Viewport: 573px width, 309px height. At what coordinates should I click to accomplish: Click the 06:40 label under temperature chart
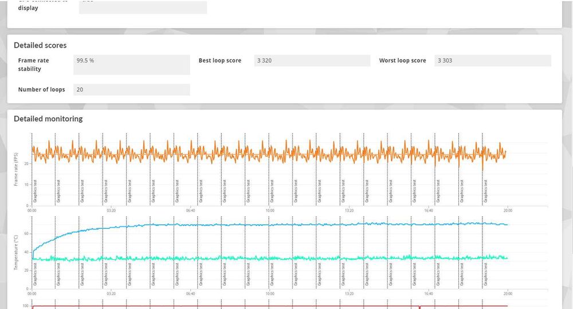[190, 294]
